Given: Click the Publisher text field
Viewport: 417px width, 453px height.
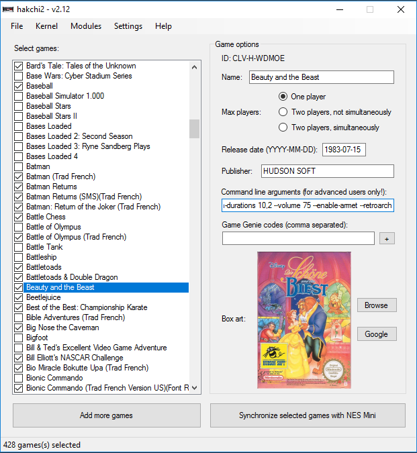Looking at the screenshot, I should (326, 171).
